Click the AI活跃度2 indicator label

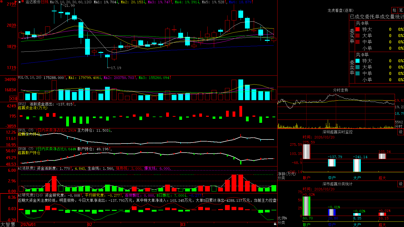(x=27, y=168)
